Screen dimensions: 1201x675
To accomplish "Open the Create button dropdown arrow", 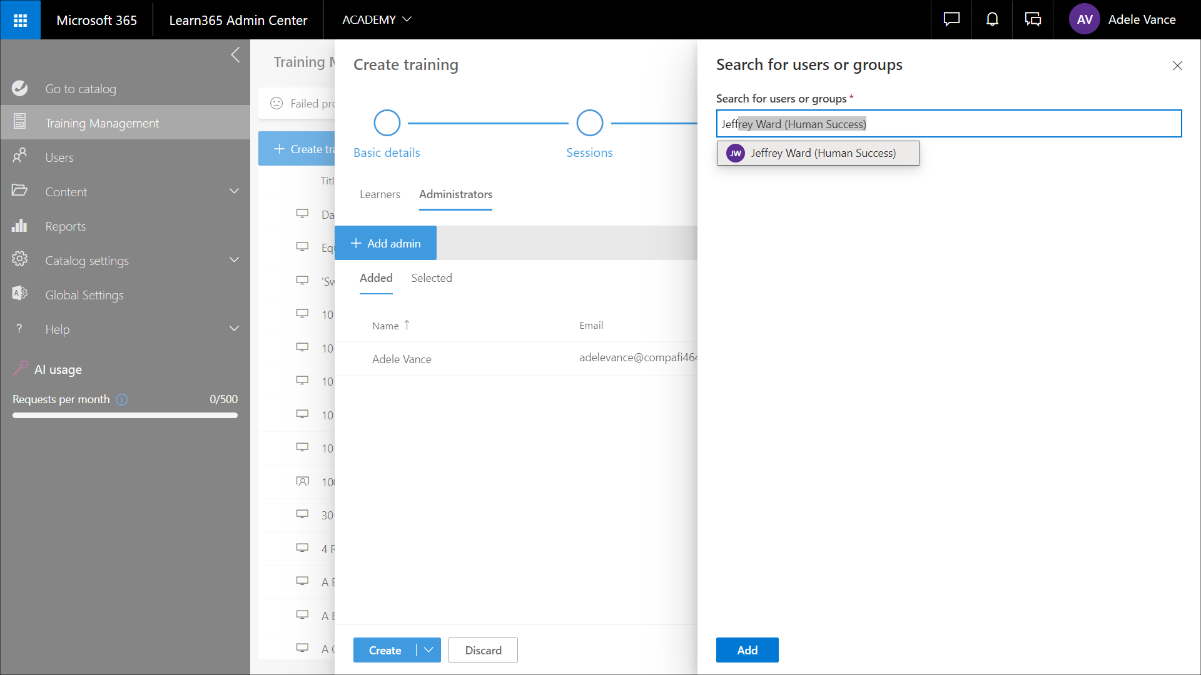I will (x=428, y=650).
